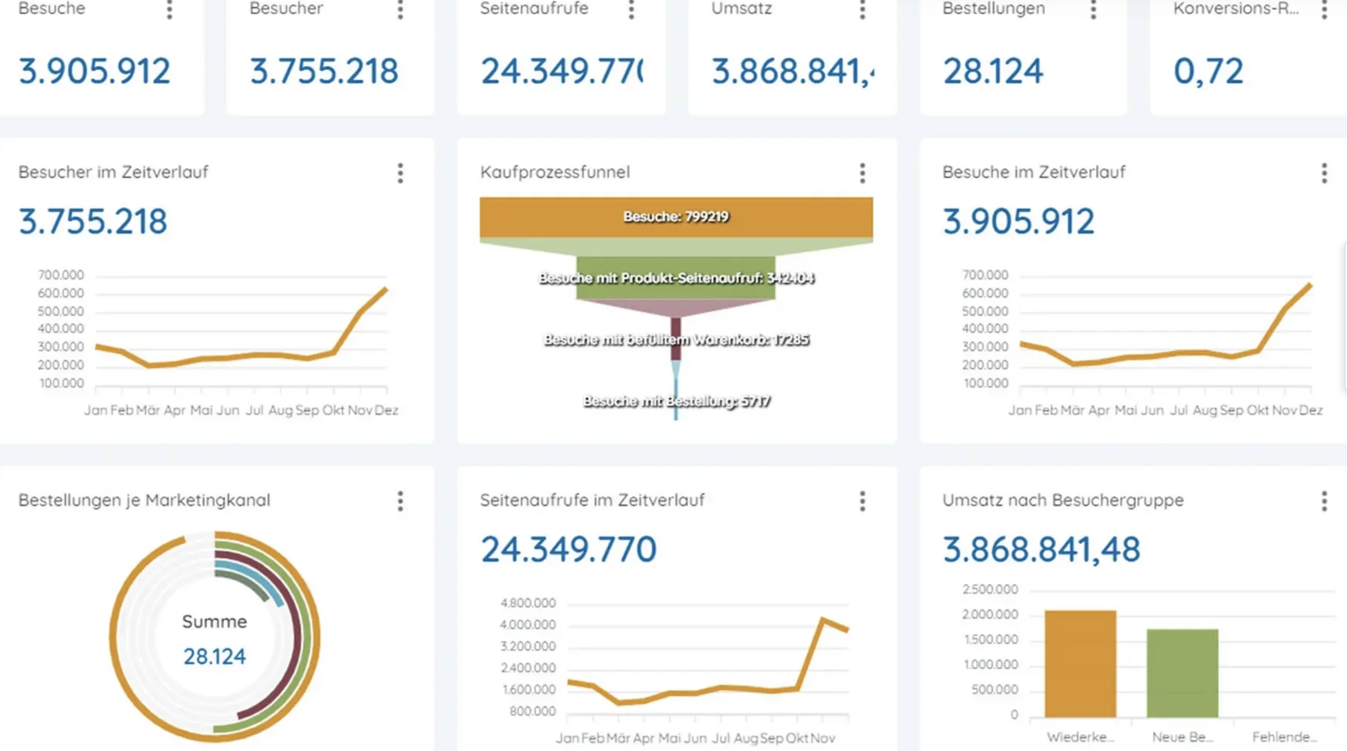
Task: Click the green Neue Be... bar in Umsatz chart
Action: click(1182, 673)
